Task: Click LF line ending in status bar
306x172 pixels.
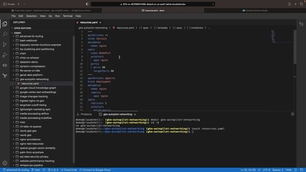Action: [x=259, y=170]
